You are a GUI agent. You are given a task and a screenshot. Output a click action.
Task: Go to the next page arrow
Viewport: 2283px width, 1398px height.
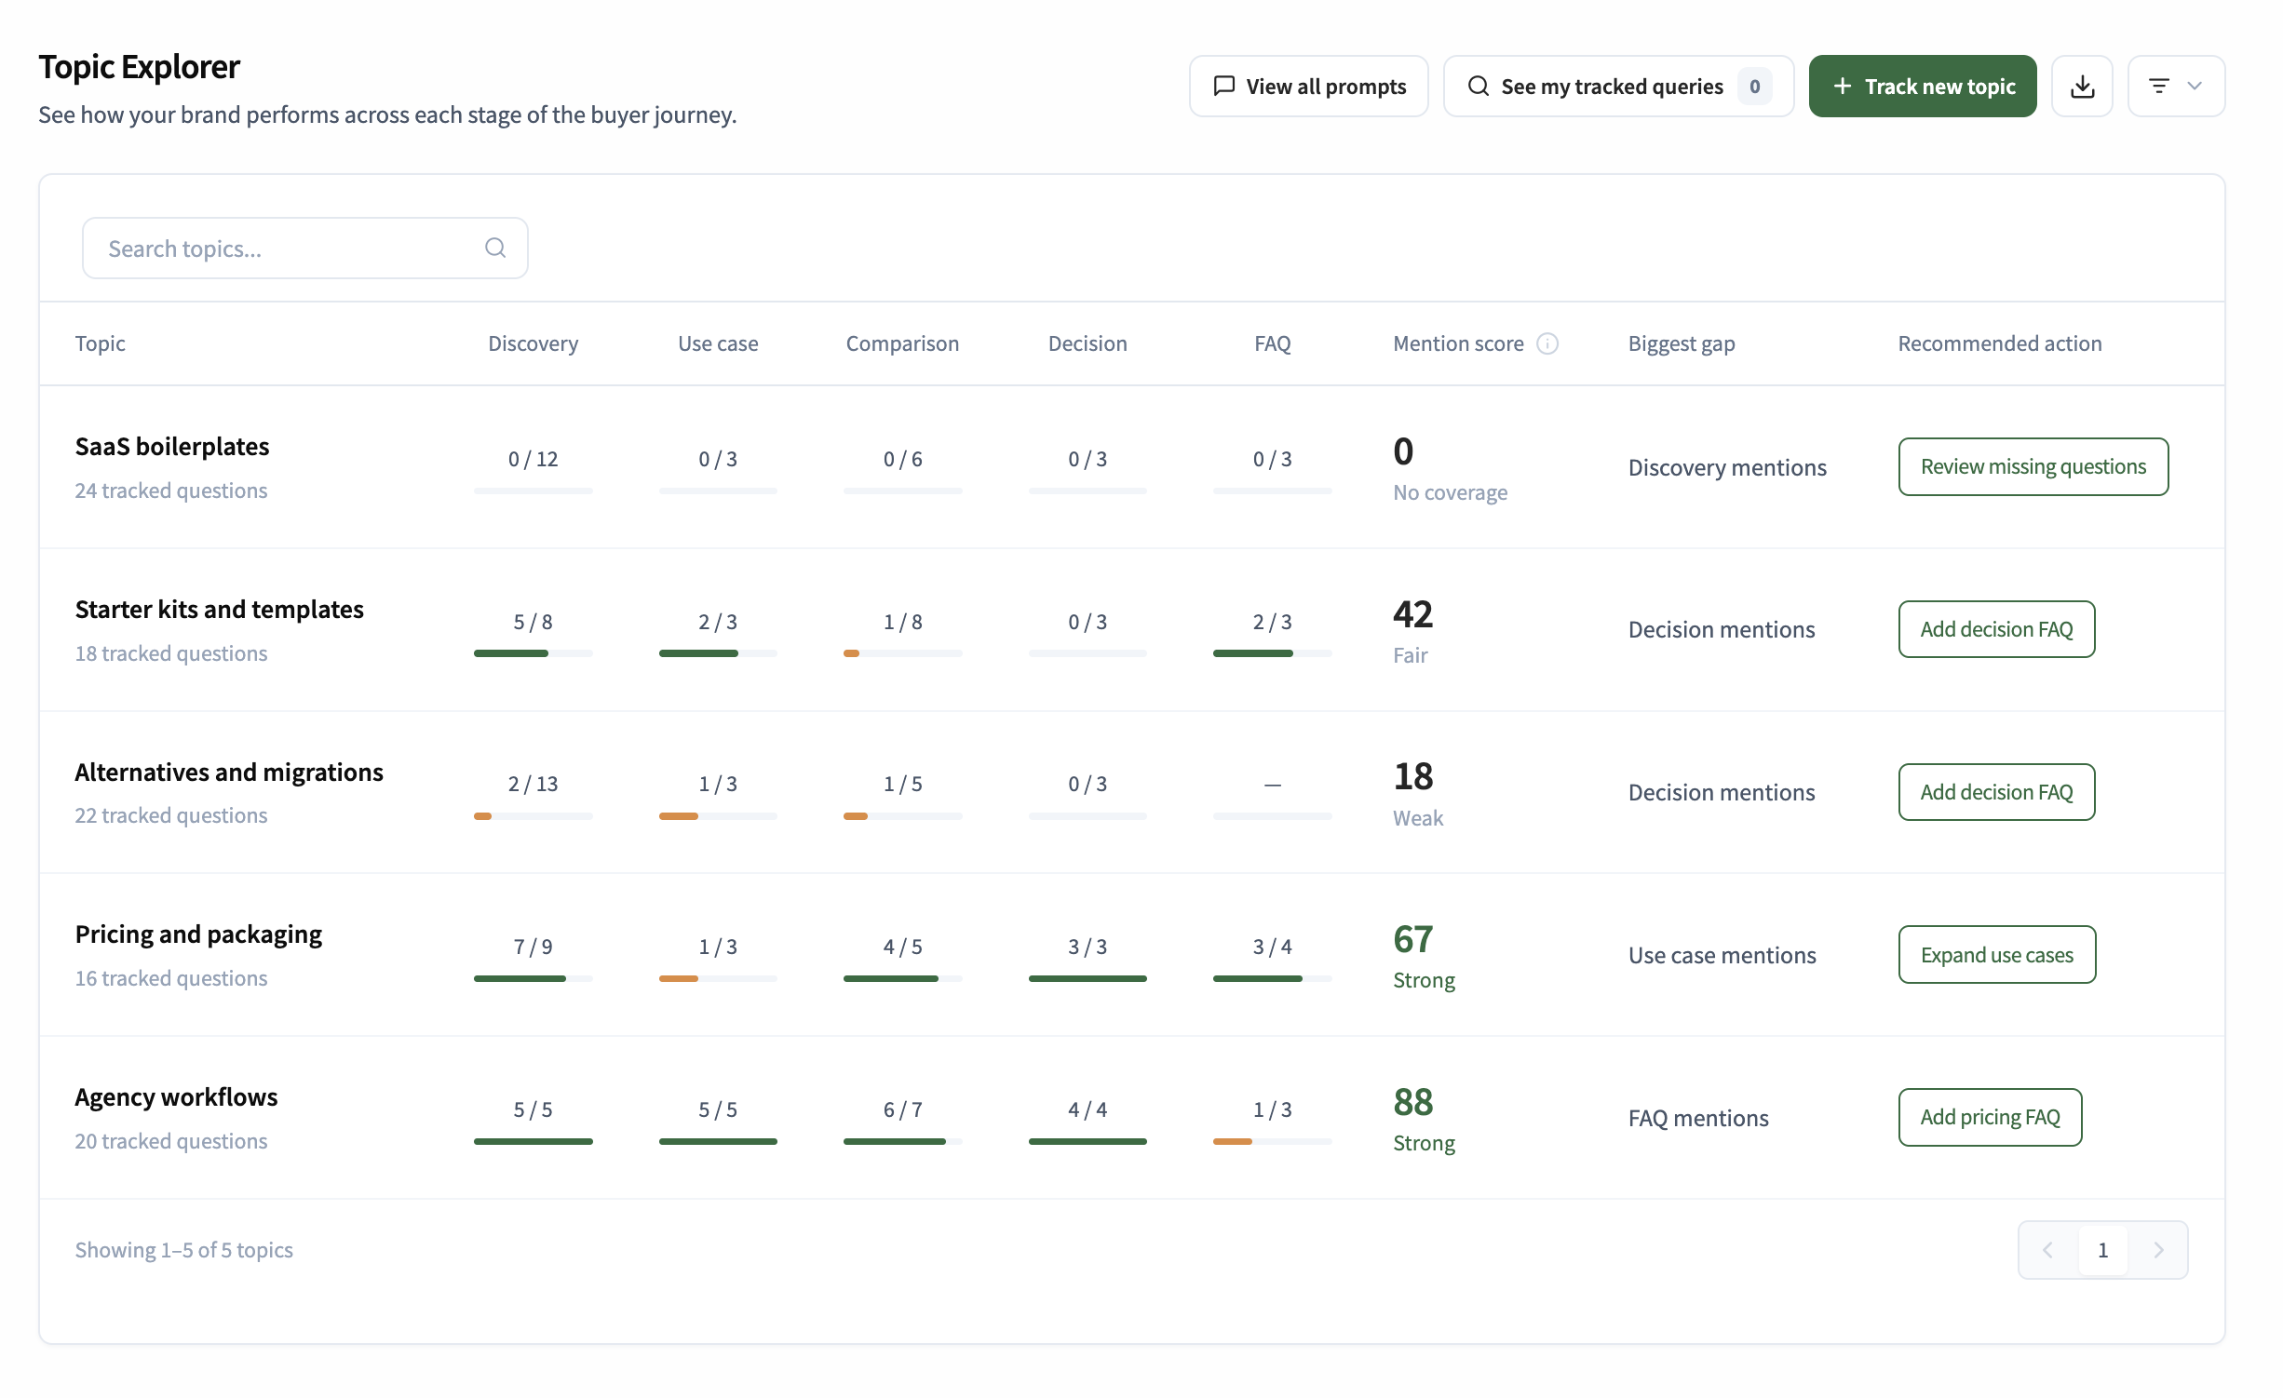coord(2158,1250)
